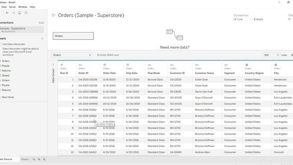Click the Abc type icon above Segment
Viewport: 293px width, 165px height.
226,65
